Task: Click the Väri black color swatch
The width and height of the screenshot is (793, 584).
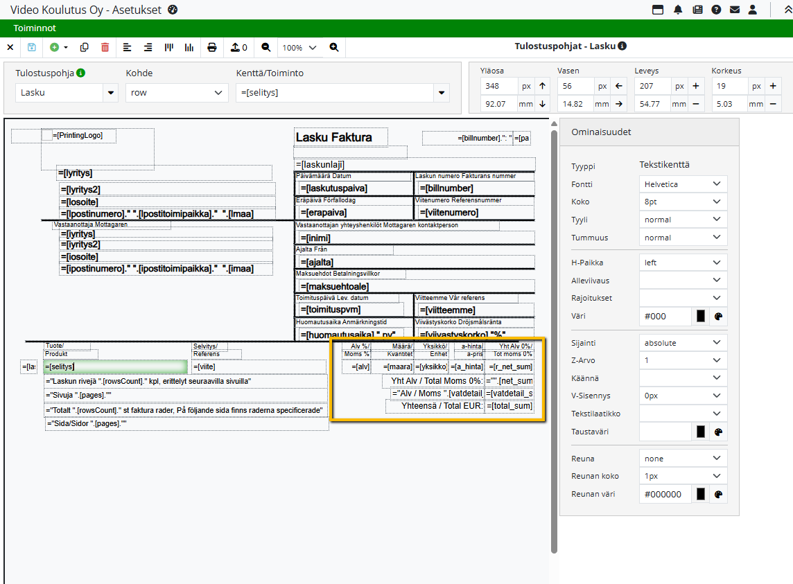Action: pyautogui.click(x=700, y=316)
